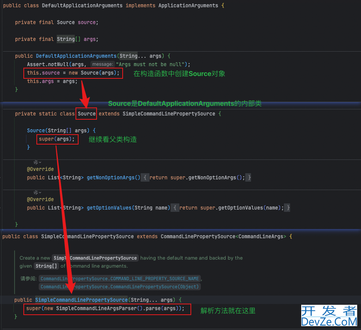Screen dimensions: 361x330
Task: Click field name 'args' in the String[] declaration
Action: [90, 39]
